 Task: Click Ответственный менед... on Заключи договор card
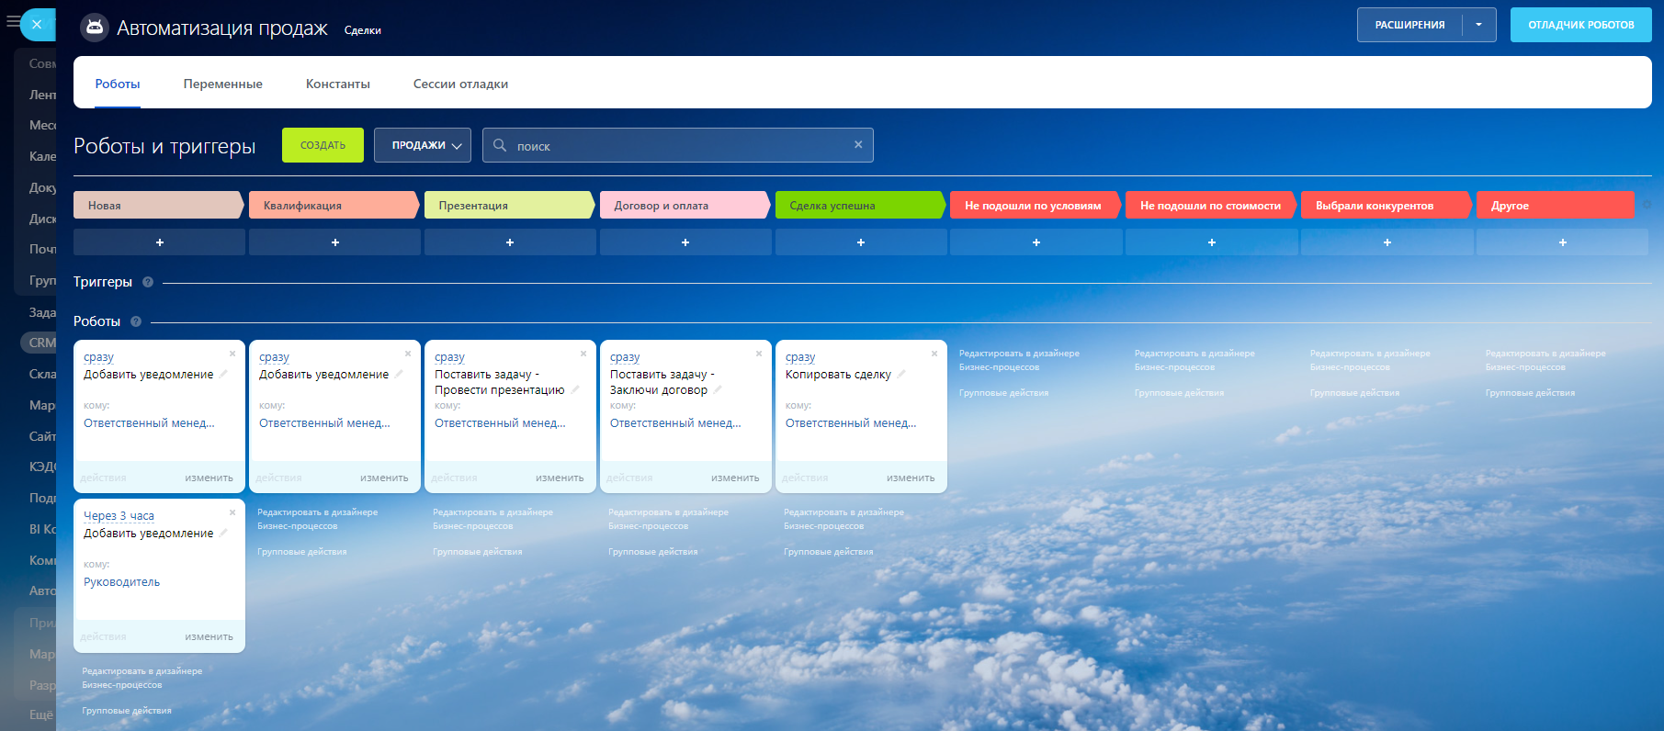(675, 423)
